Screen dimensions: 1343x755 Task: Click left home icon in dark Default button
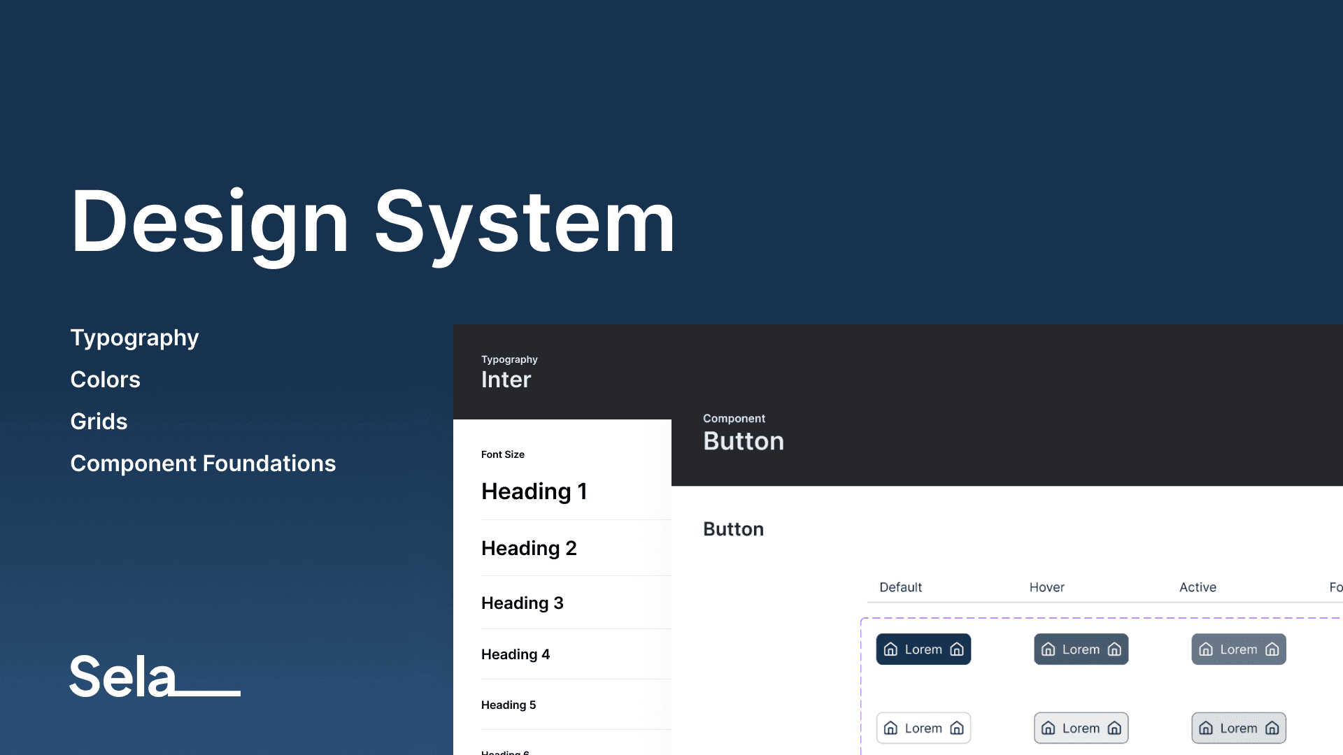(890, 649)
